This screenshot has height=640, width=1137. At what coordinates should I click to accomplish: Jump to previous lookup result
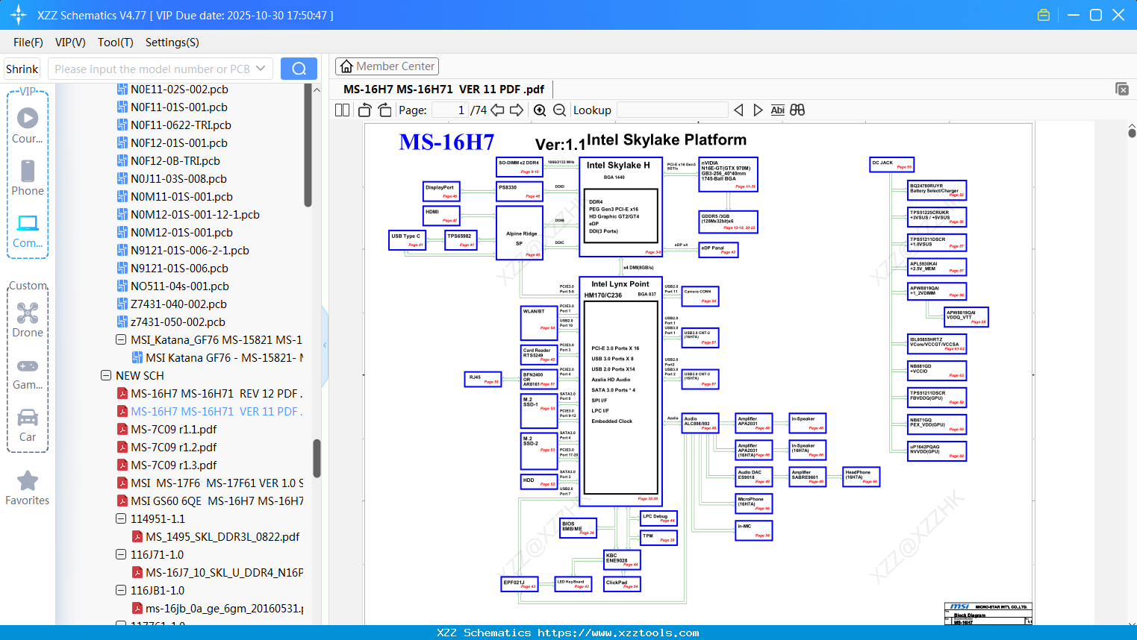738,110
